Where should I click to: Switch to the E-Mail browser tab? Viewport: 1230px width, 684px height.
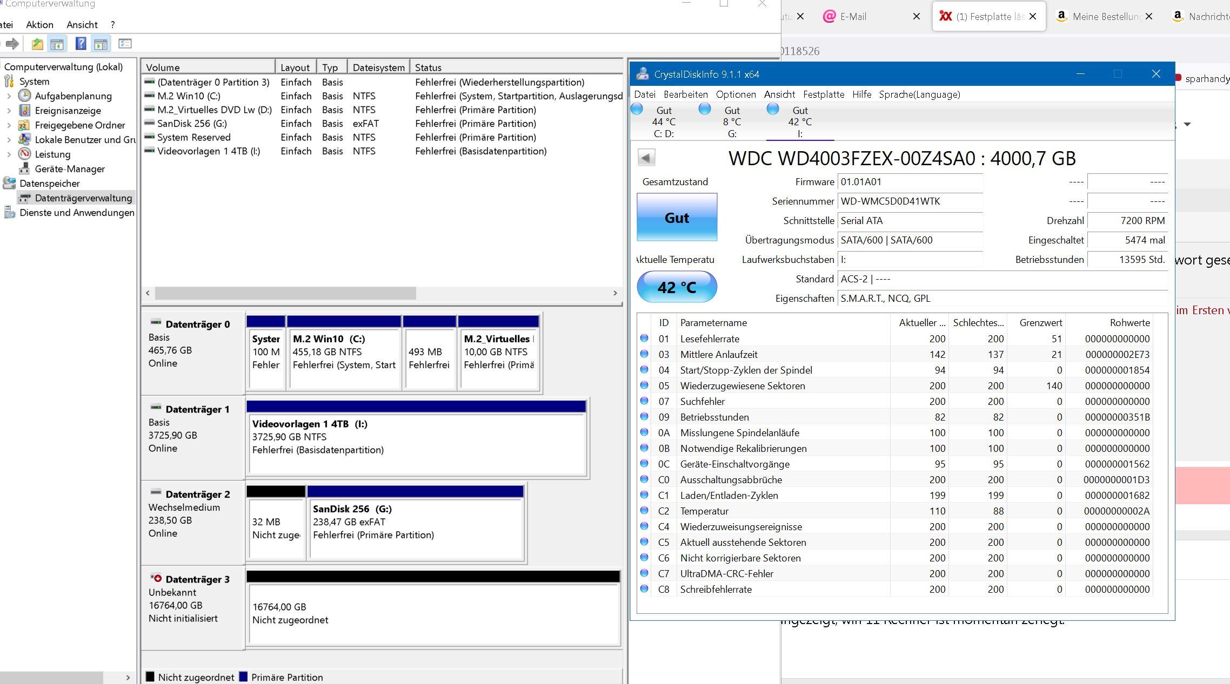pos(853,17)
